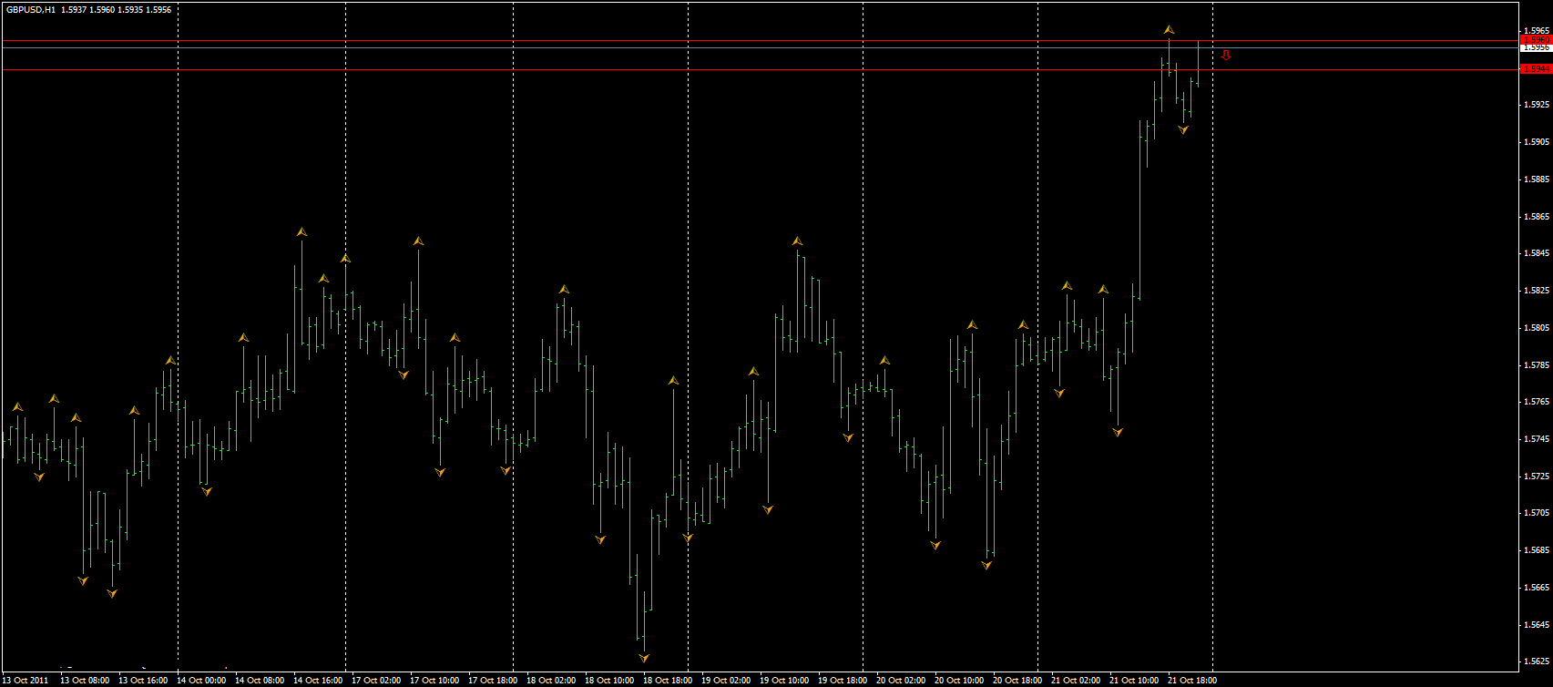
Task: Click the 20 Oct 10:00 time label
Action: [x=959, y=680]
